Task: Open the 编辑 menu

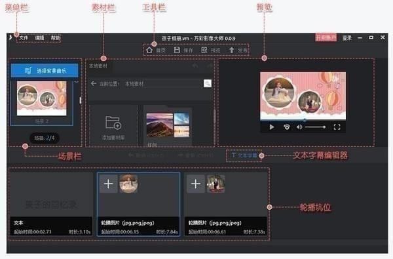Action: pyautogui.click(x=39, y=38)
